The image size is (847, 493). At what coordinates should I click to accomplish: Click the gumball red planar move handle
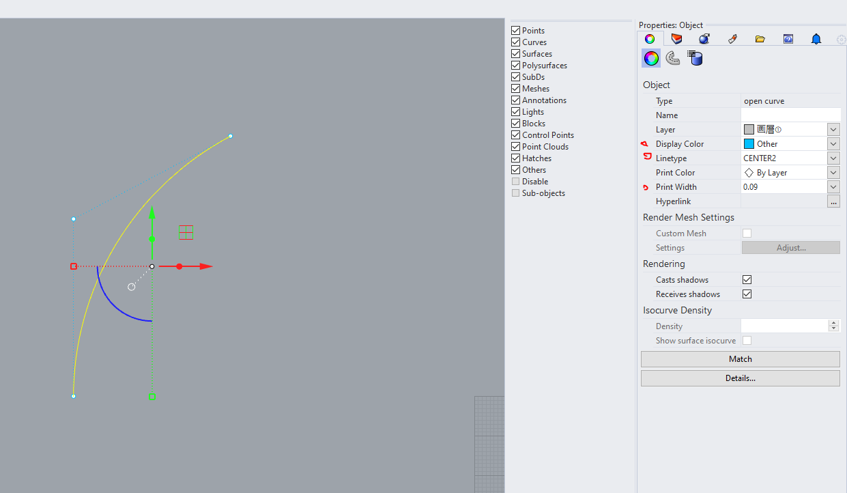coord(186,232)
